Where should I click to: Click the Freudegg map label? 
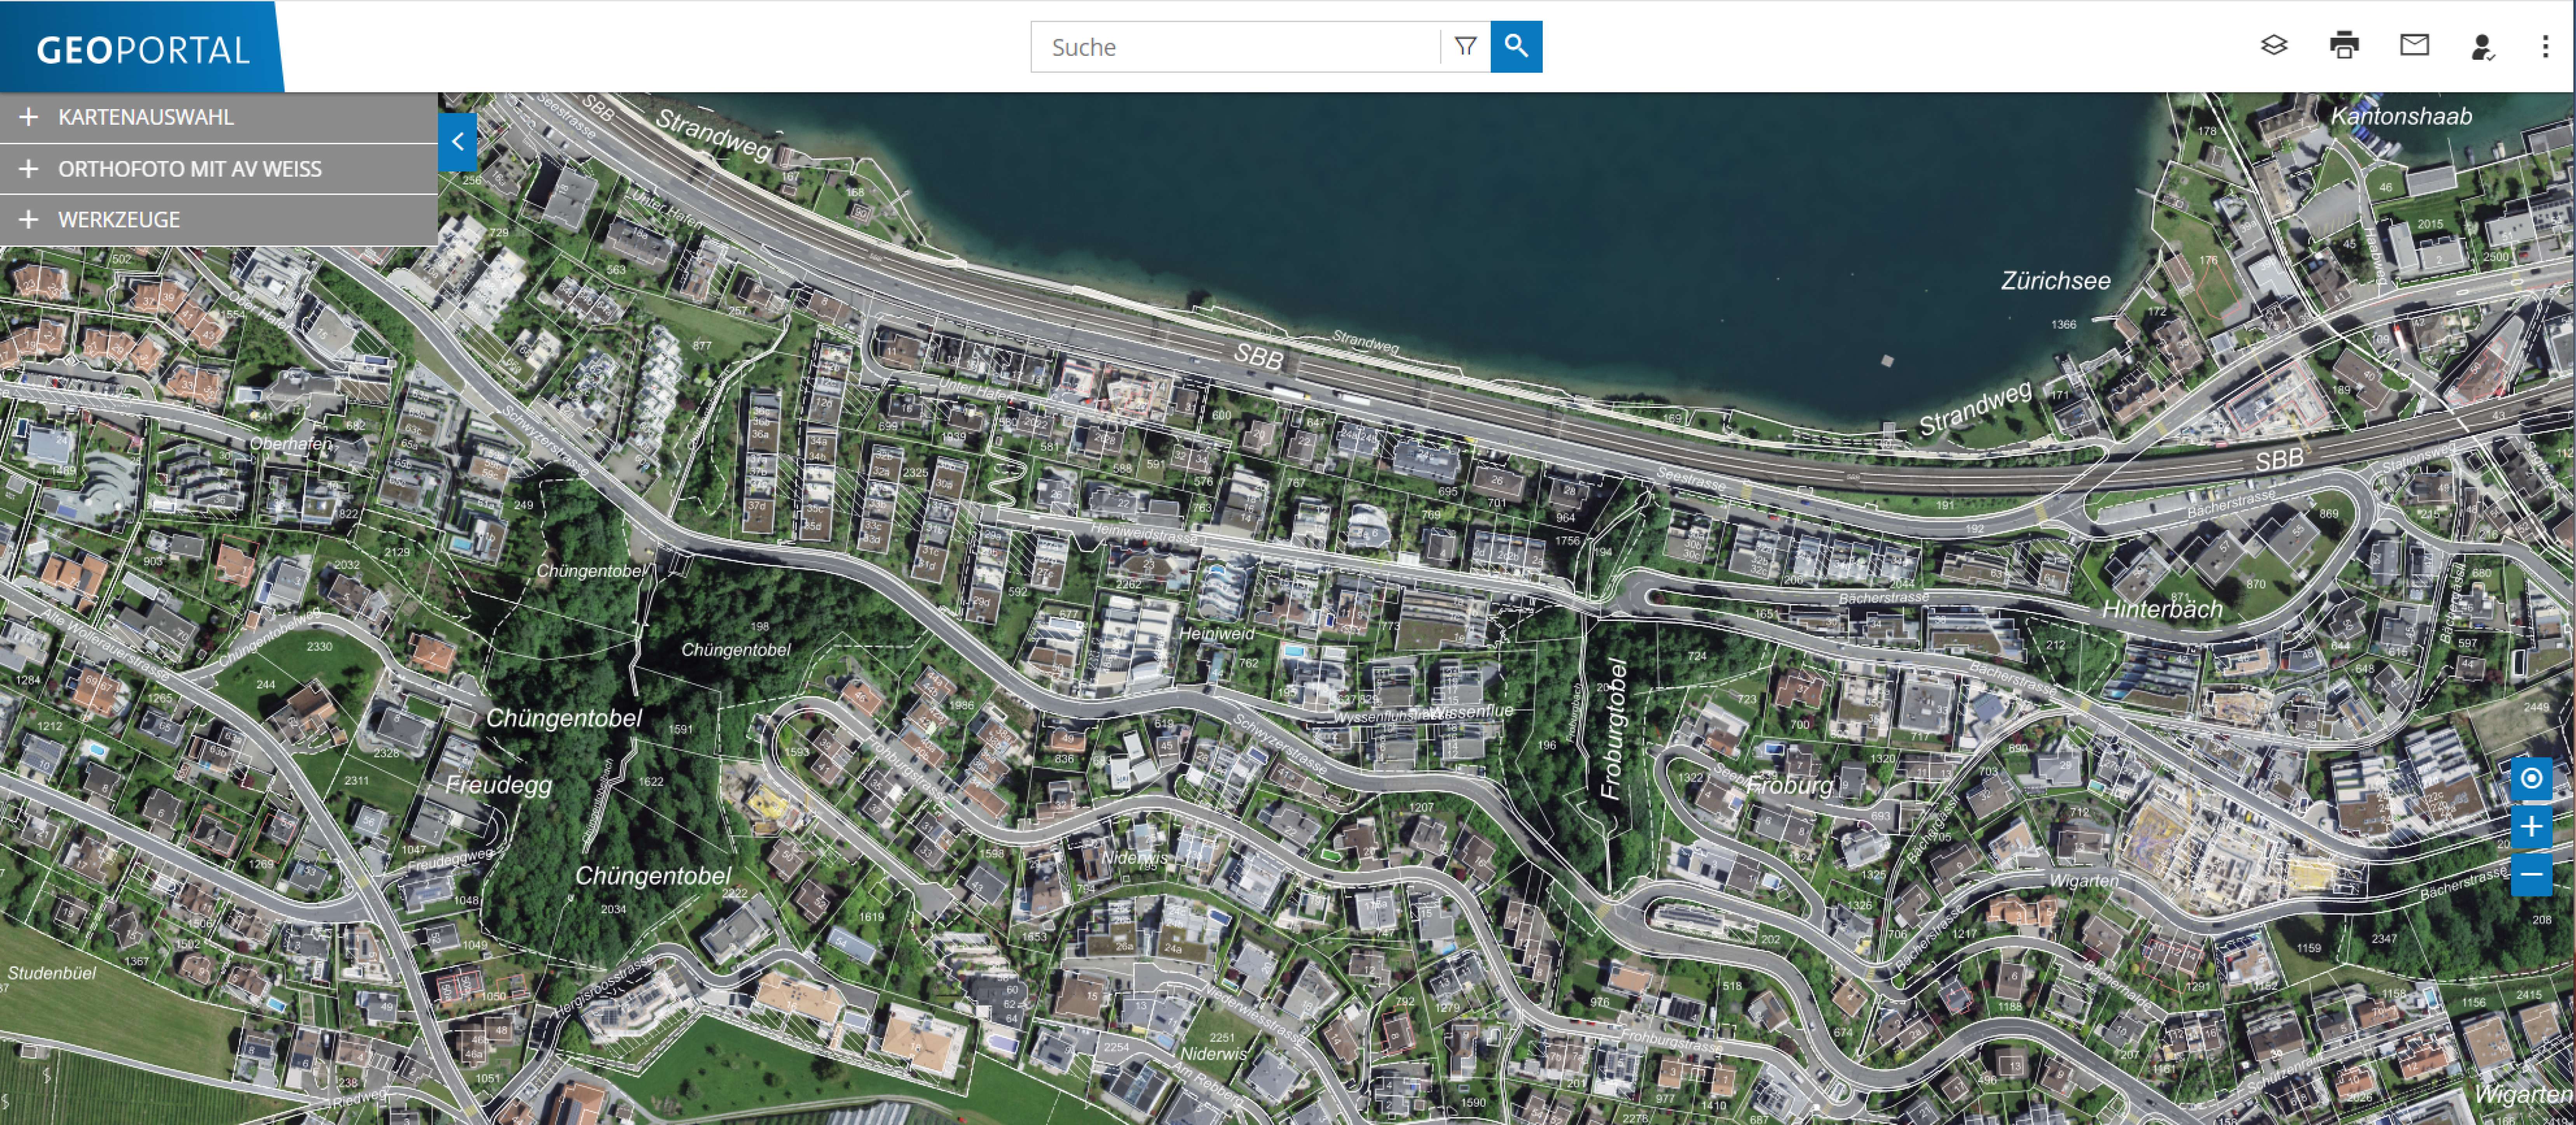point(498,785)
